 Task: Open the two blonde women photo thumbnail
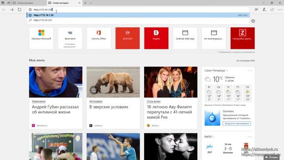[170, 82]
